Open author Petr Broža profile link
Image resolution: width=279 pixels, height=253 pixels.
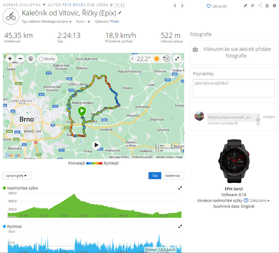74,5
